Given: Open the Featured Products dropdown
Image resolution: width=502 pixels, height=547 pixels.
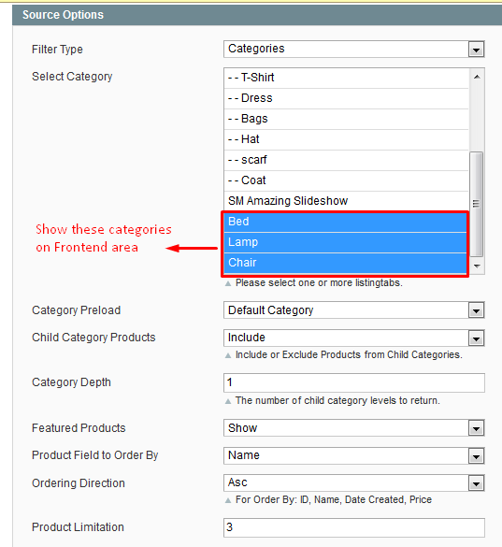Looking at the screenshot, I should [353, 428].
